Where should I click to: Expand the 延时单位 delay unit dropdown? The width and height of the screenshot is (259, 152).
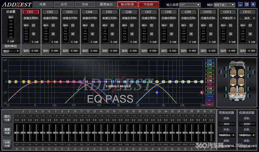(11, 51)
